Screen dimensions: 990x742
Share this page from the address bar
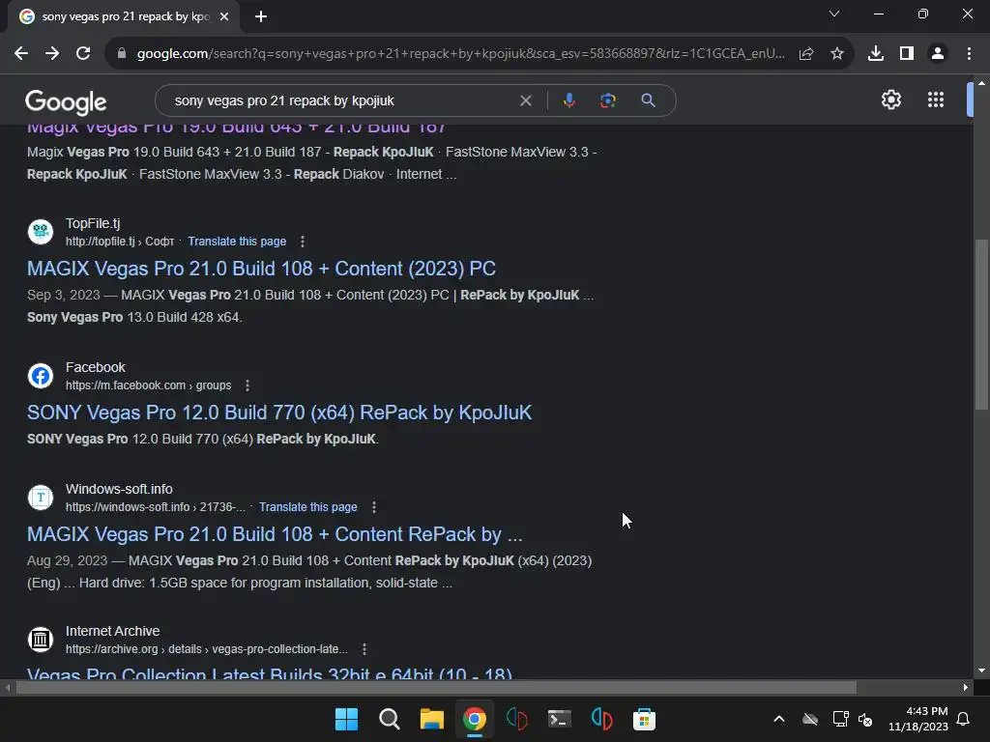point(806,54)
